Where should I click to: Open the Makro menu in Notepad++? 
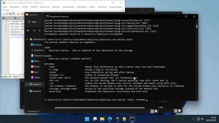point(92,7)
